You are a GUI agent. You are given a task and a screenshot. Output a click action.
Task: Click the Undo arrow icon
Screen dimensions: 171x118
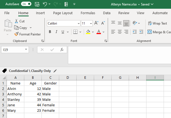tap(45, 4)
